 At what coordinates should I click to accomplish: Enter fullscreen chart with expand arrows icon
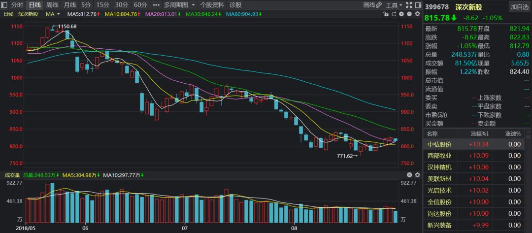pos(409,5)
